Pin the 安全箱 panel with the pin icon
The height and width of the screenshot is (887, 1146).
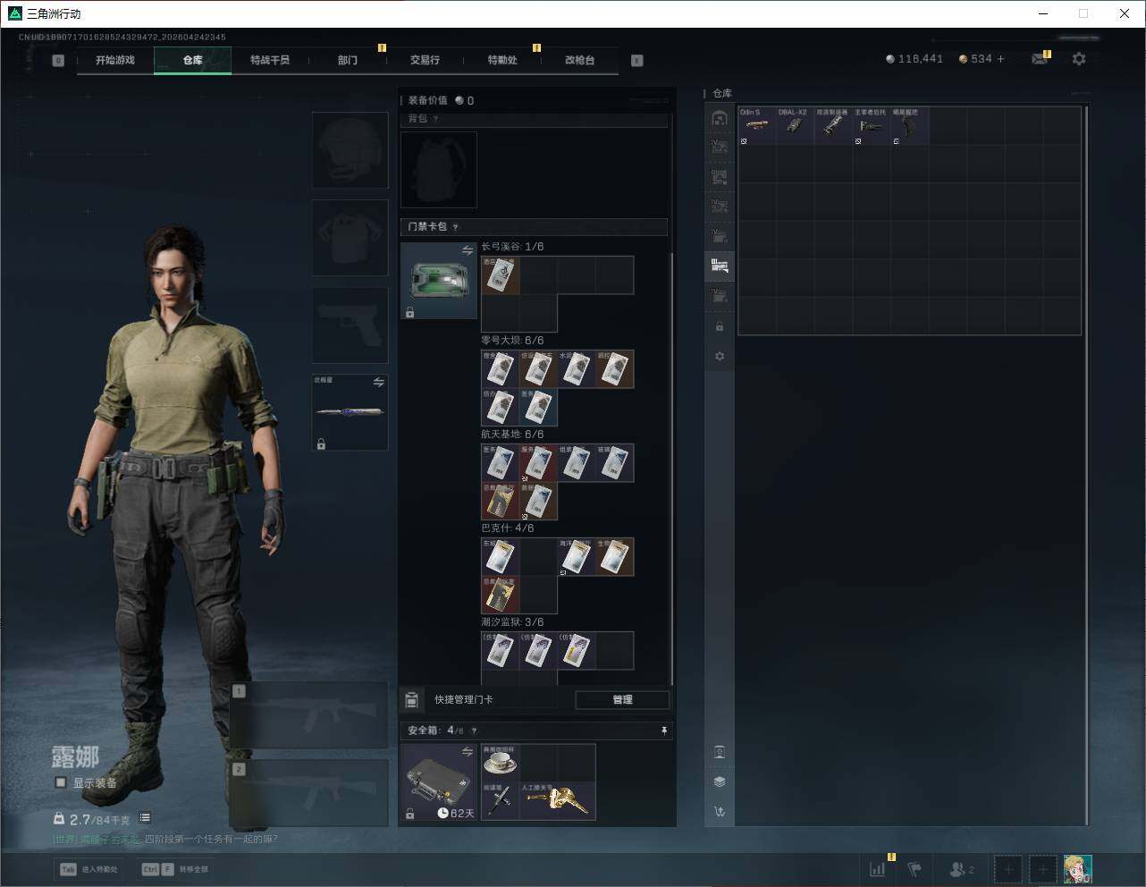click(663, 731)
